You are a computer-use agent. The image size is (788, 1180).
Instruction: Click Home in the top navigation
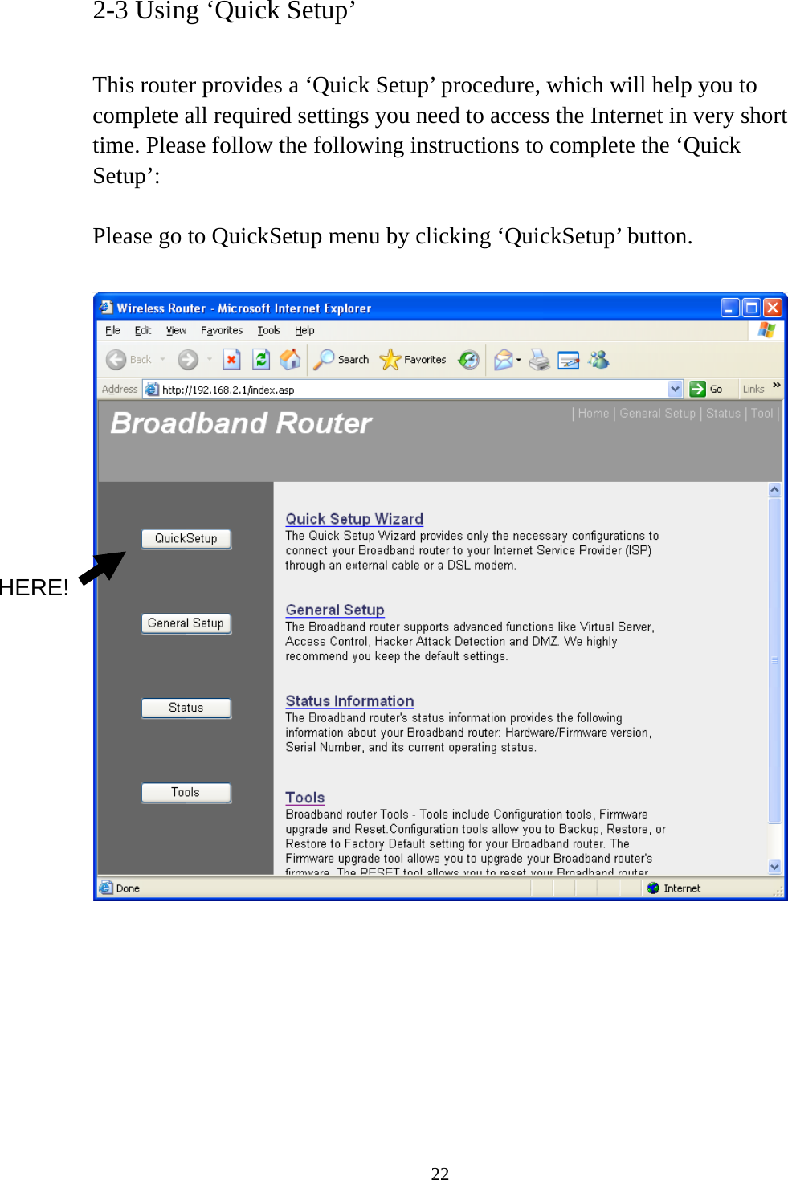point(594,414)
